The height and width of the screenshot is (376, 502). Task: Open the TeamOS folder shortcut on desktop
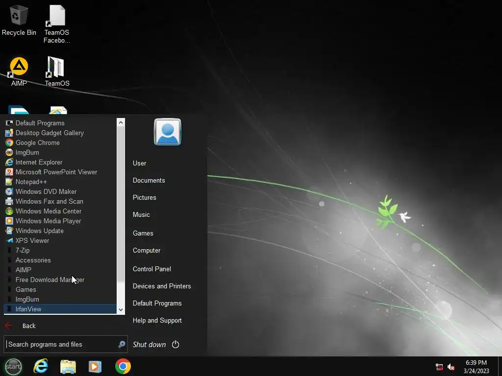(57, 71)
